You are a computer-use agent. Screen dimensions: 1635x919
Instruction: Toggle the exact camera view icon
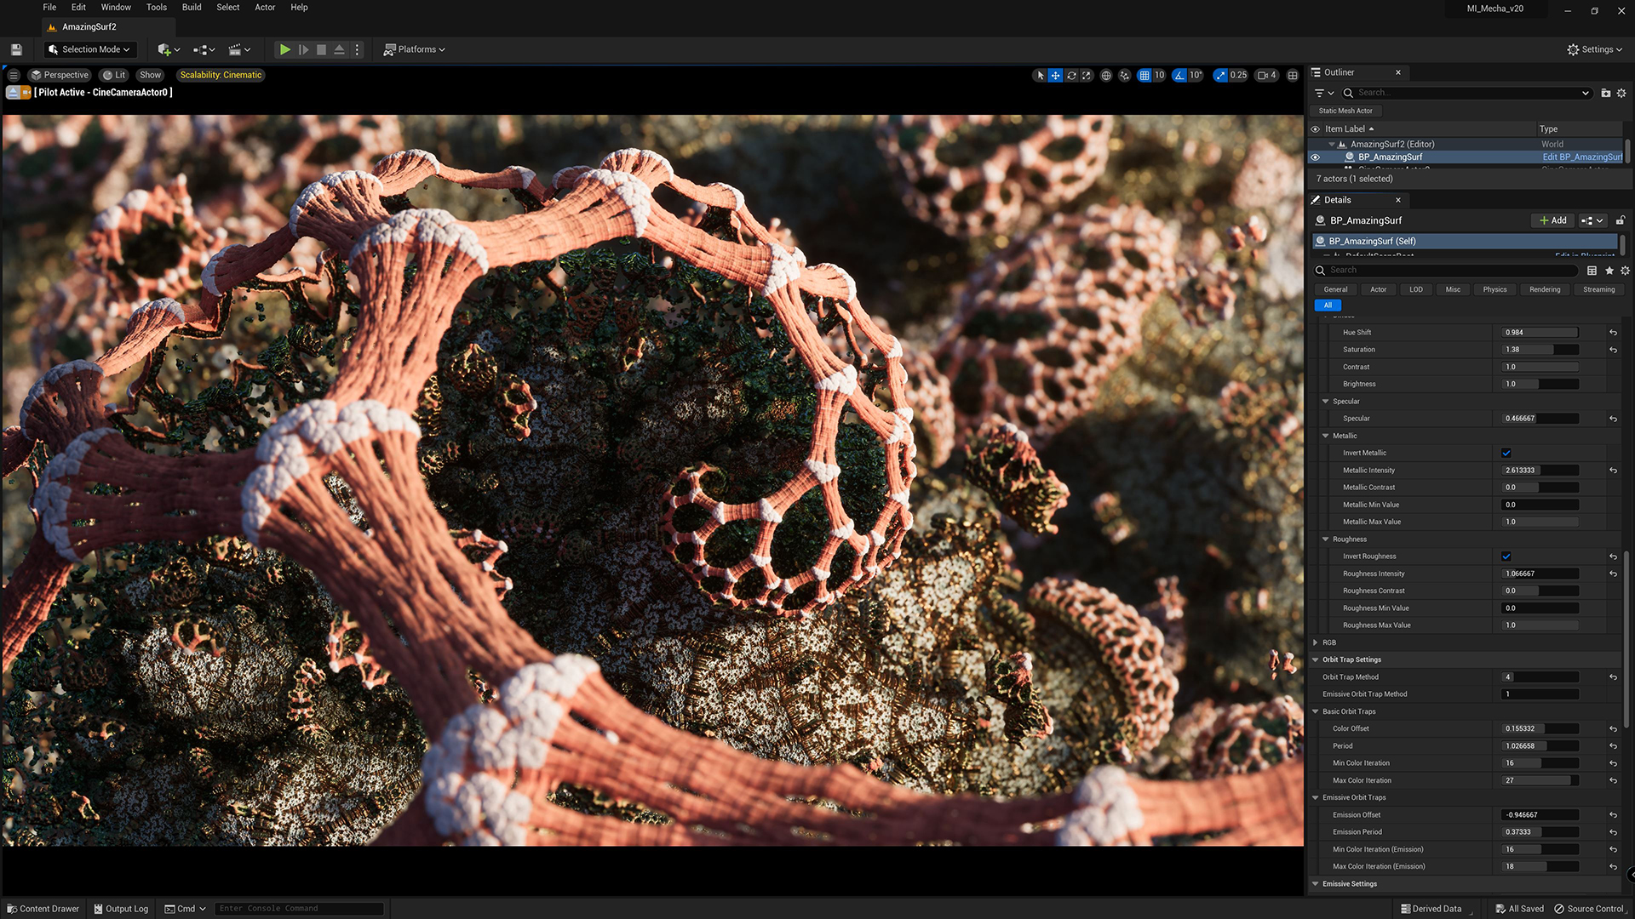click(x=26, y=92)
